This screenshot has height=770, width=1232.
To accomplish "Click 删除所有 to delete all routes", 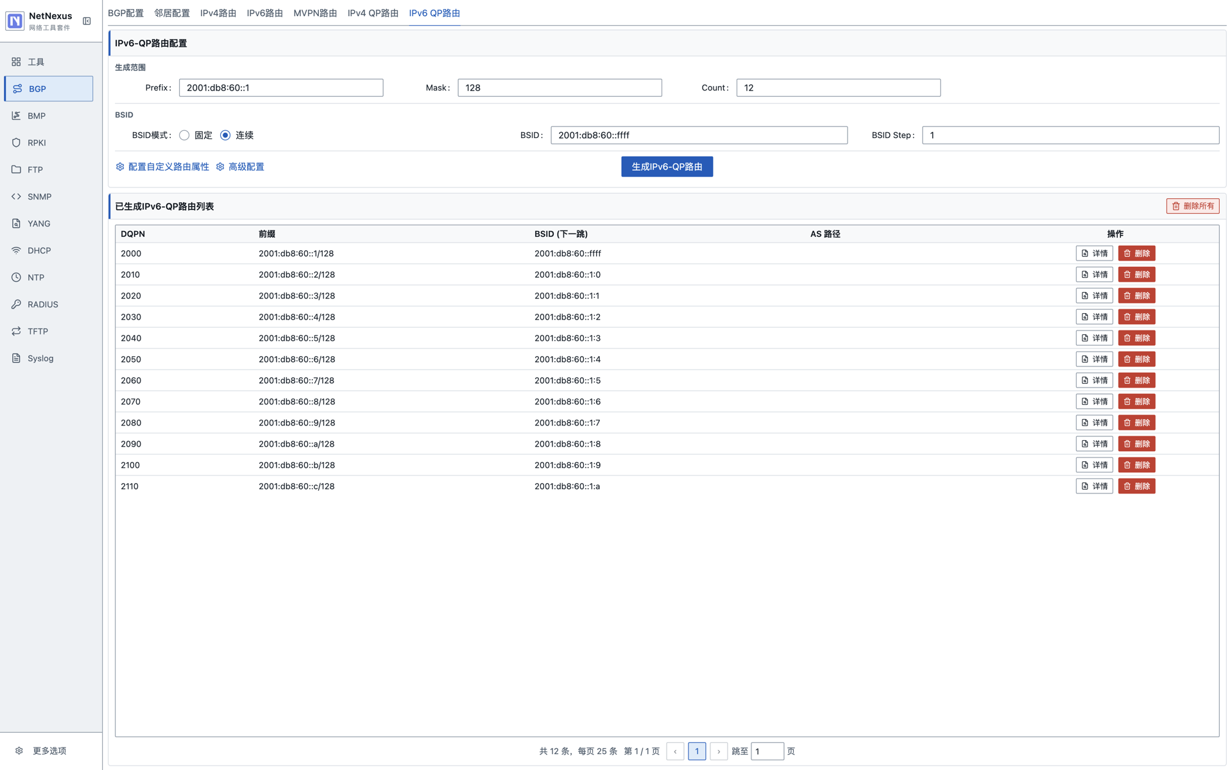I will pos(1192,206).
